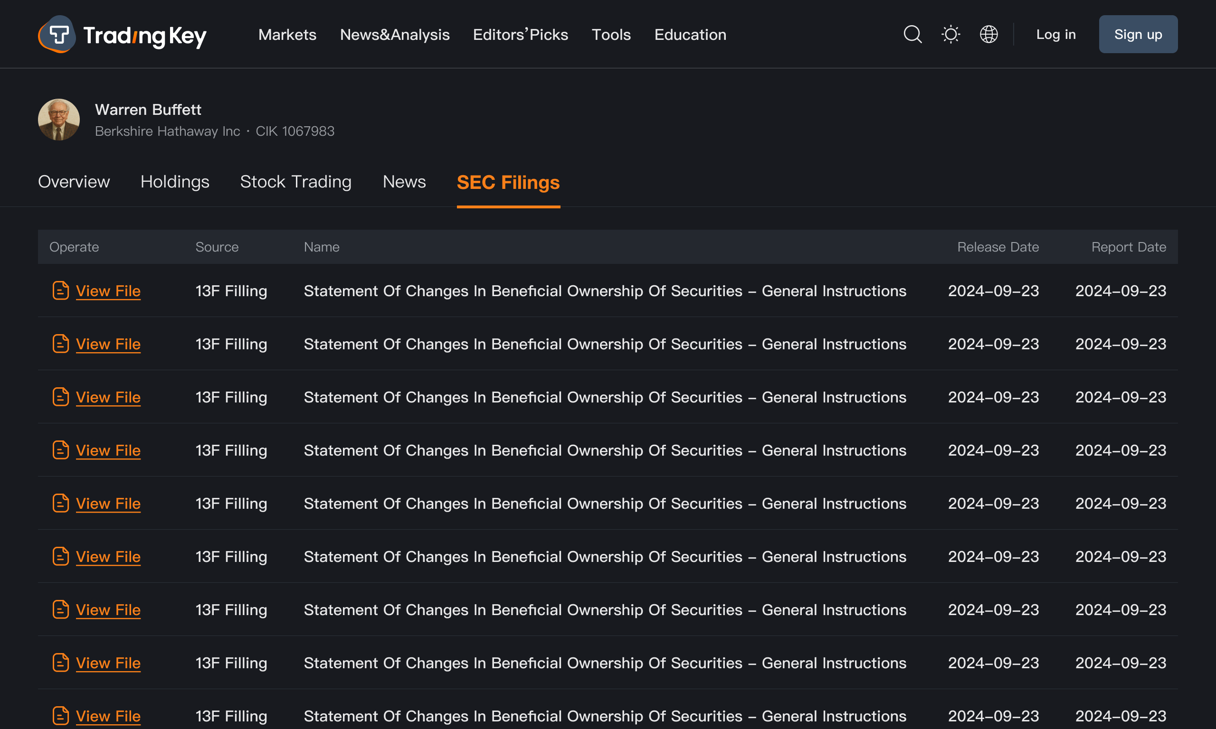The width and height of the screenshot is (1216, 729).
Task: Click the filing name in sixth row
Action: point(605,557)
